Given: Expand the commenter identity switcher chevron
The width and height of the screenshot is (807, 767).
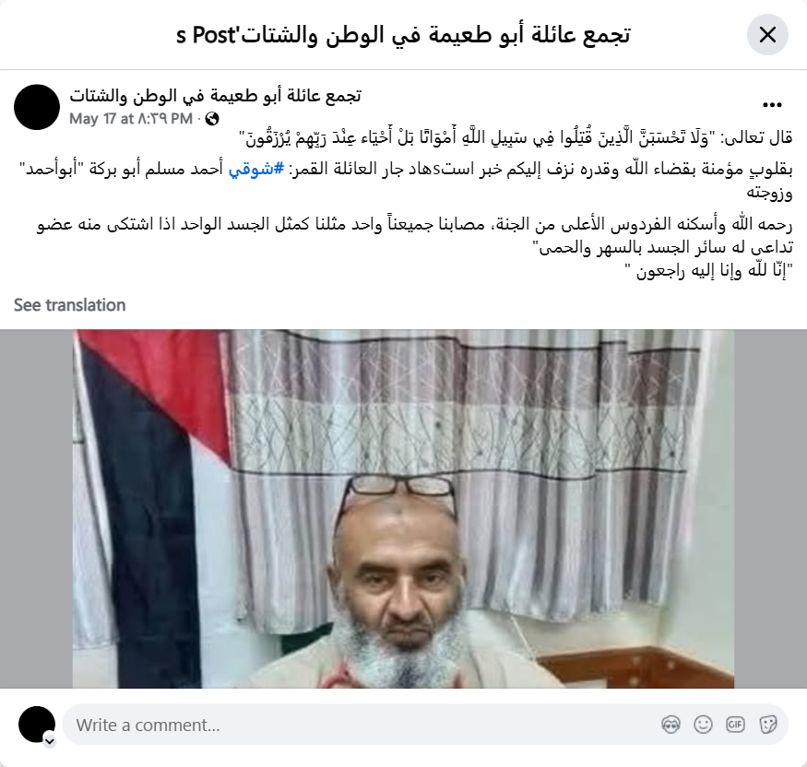Looking at the screenshot, I should pos(50,741).
